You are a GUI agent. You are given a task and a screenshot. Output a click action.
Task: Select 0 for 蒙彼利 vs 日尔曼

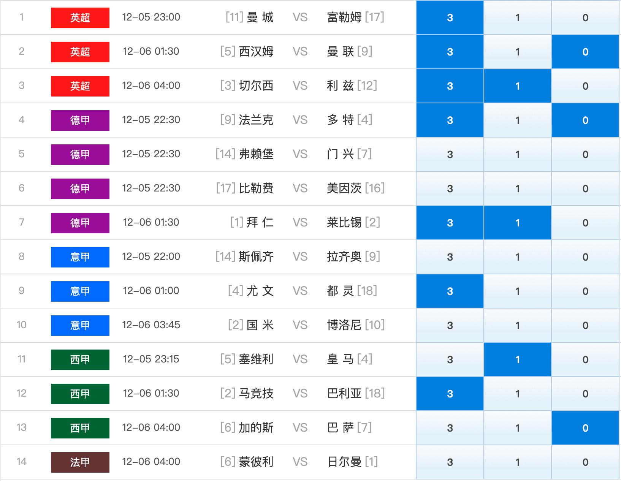(585, 462)
